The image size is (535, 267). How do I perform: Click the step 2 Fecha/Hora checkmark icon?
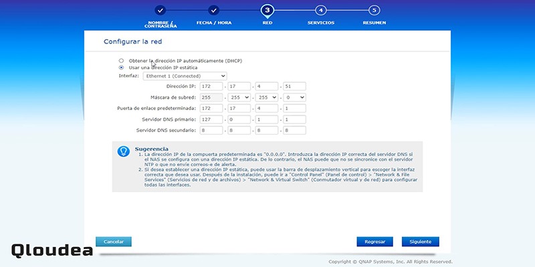[x=213, y=10]
